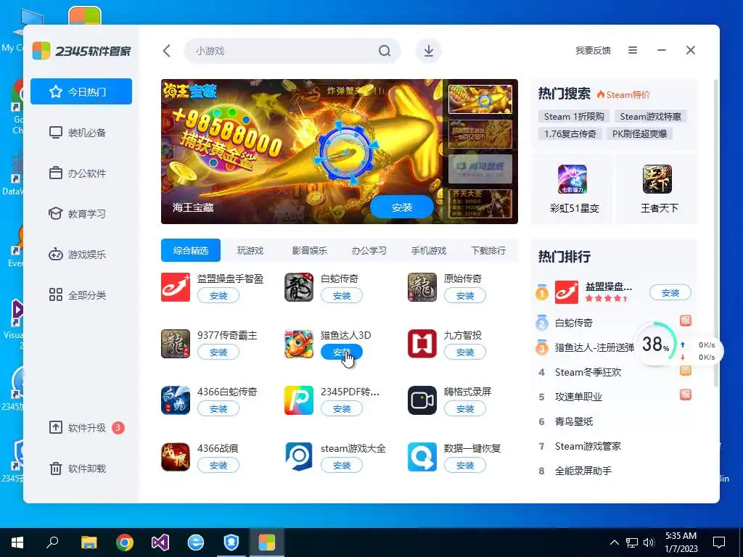The width and height of the screenshot is (743, 557).
Task: Open 装机必备 in the sidebar
Action: coord(81,132)
